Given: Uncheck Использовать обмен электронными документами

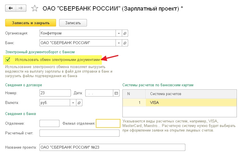Looking at the screenshot, I should coord(8,60).
